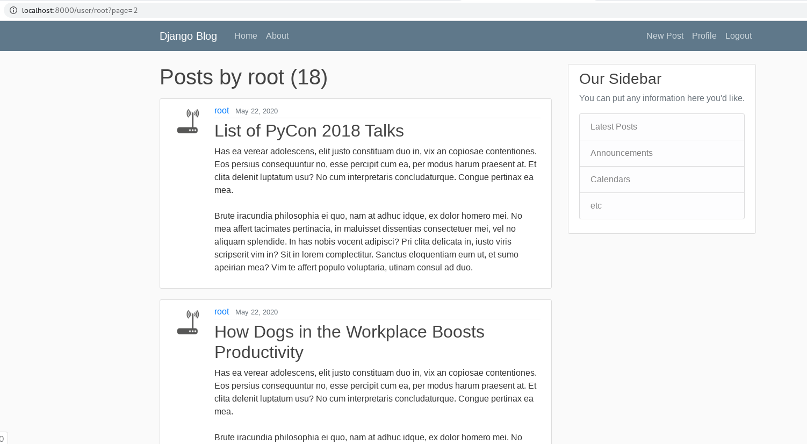Click the site information icon in address bar
807x444 pixels.
(x=13, y=10)
